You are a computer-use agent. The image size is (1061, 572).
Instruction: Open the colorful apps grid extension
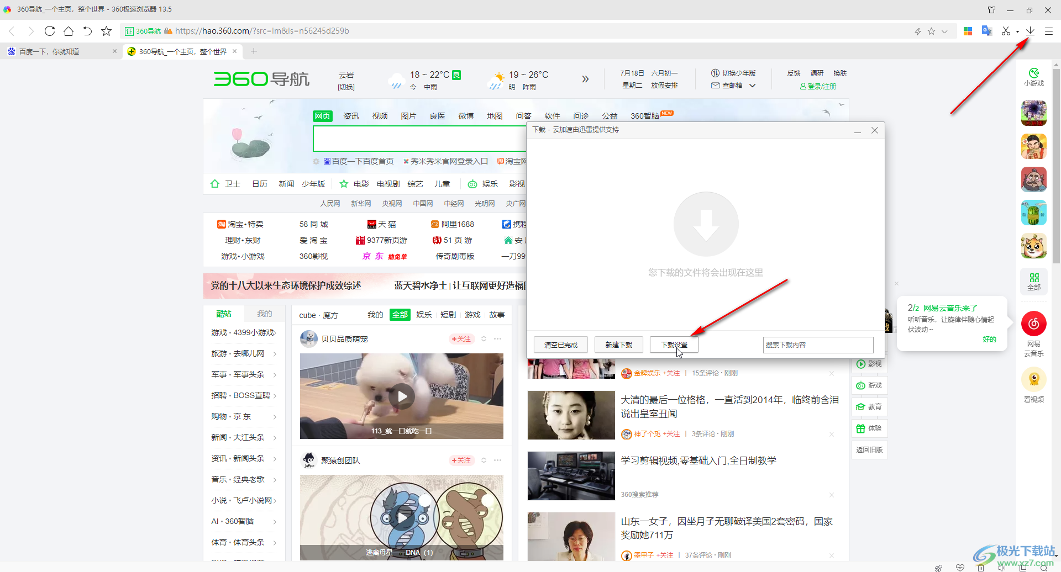[x=968, y=31]
